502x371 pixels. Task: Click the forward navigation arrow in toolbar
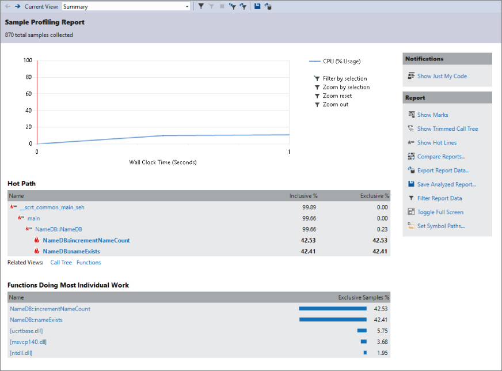click(17, 6)
